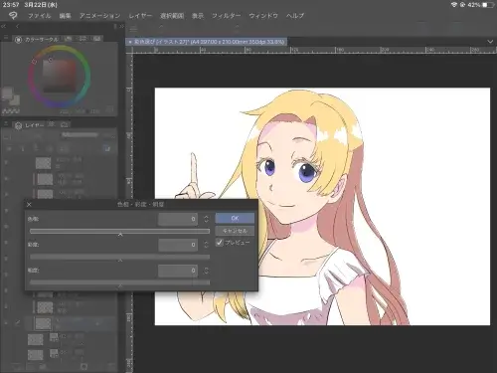Open the Color Circle panel hamburger menu
This screenshot has width=497, height=373.
click(x=6, y=39)
